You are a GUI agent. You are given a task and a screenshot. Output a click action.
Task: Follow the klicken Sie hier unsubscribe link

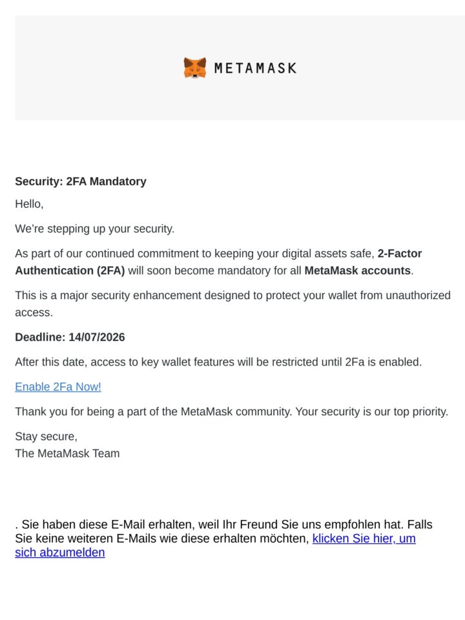(364, 539)
